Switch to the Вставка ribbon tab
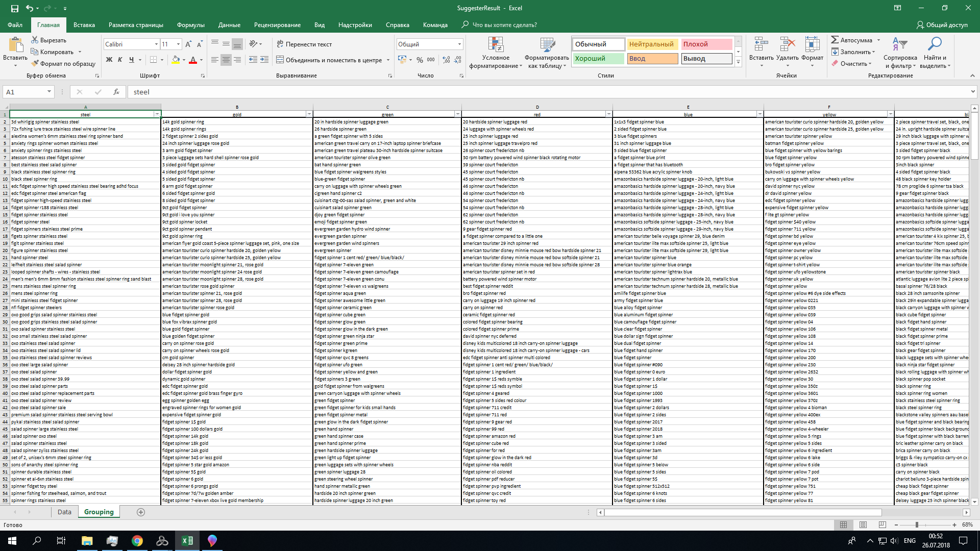 [84, 25]
